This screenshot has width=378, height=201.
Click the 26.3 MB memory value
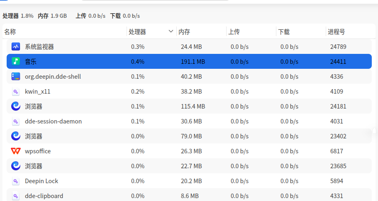coord(191,151)
